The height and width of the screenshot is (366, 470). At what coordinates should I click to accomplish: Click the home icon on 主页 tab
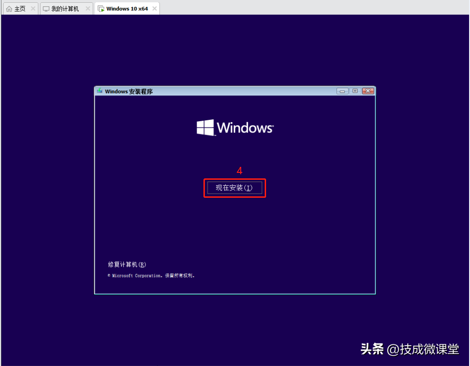tap(9, 9)
